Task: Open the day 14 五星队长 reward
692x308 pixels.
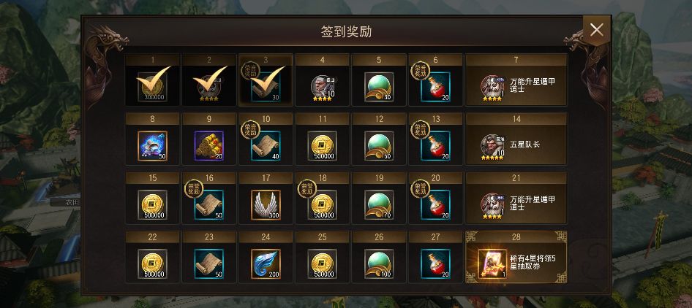Action: 516,139
